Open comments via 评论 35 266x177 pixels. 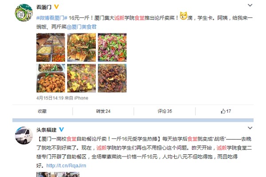click(165, 111)
